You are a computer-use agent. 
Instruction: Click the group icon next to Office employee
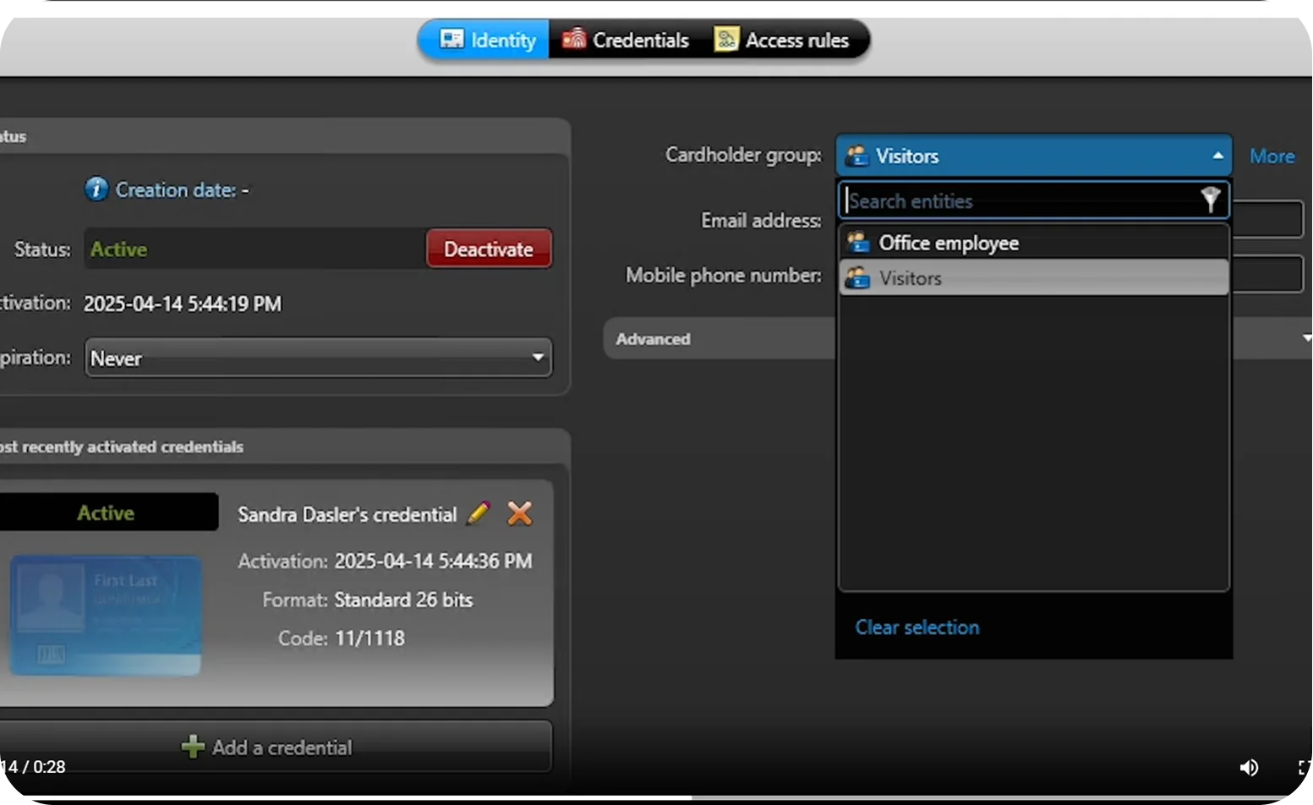pyautogui.click(x=856, y=243)
